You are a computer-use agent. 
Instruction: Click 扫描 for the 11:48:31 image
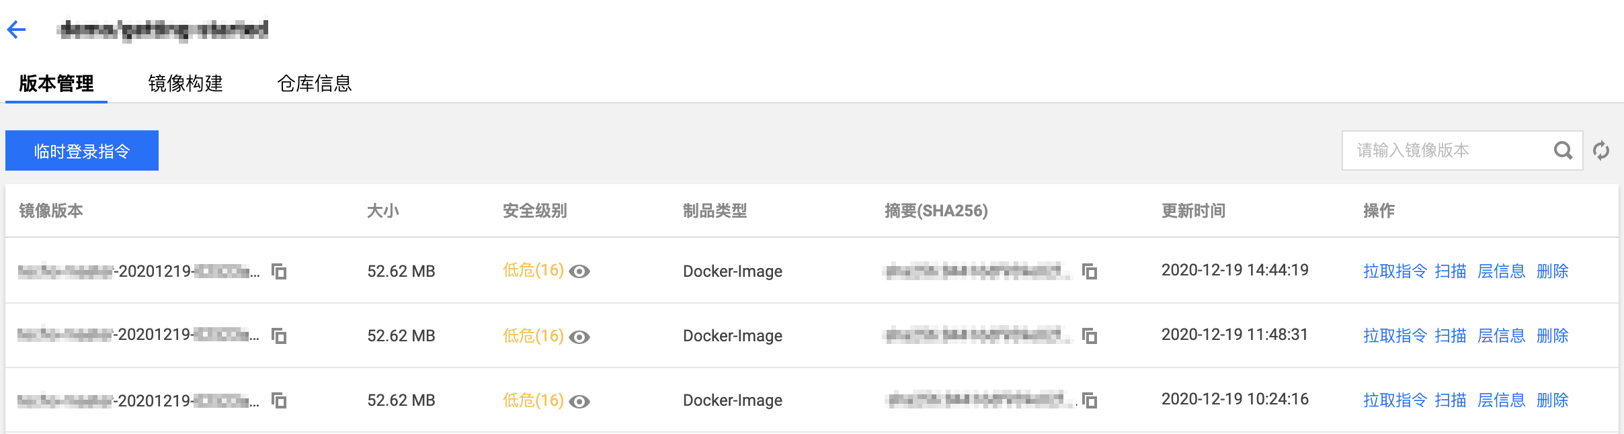click(1451, 336)
